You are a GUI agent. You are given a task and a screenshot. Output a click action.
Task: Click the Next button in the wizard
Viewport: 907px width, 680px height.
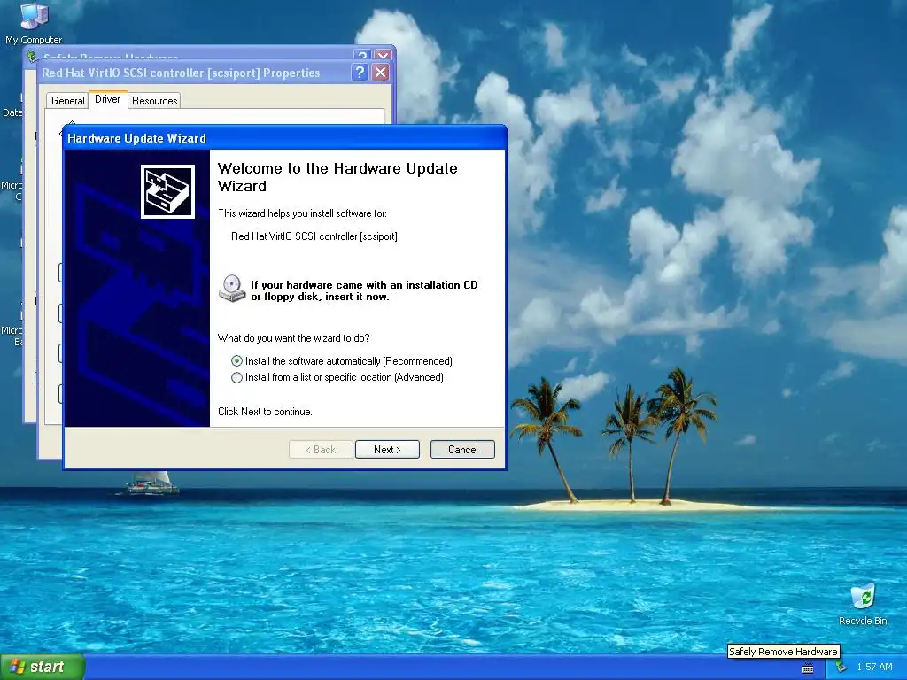pos(387,449)
